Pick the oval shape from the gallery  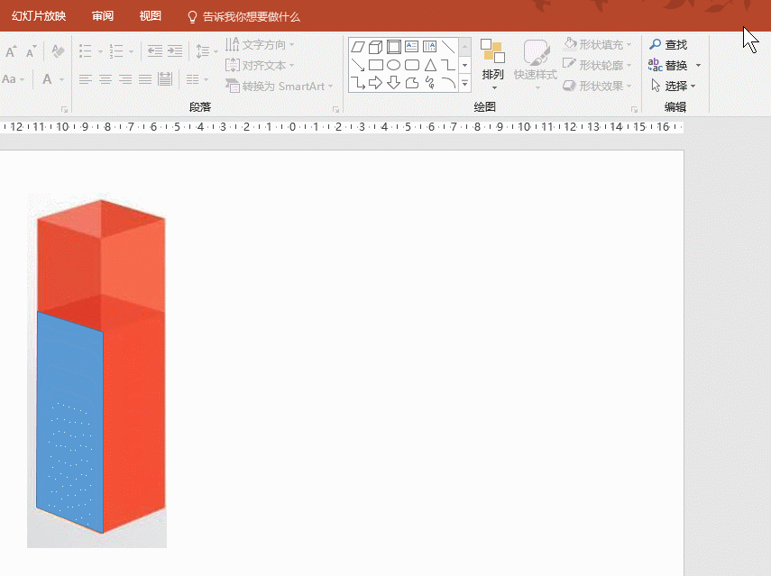(x=394, y=65)
